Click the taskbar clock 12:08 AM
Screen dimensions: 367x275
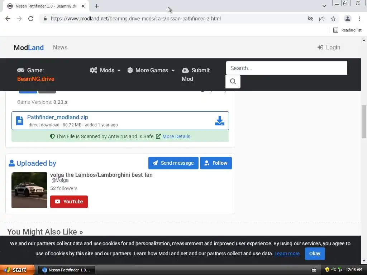coord(354,270)
